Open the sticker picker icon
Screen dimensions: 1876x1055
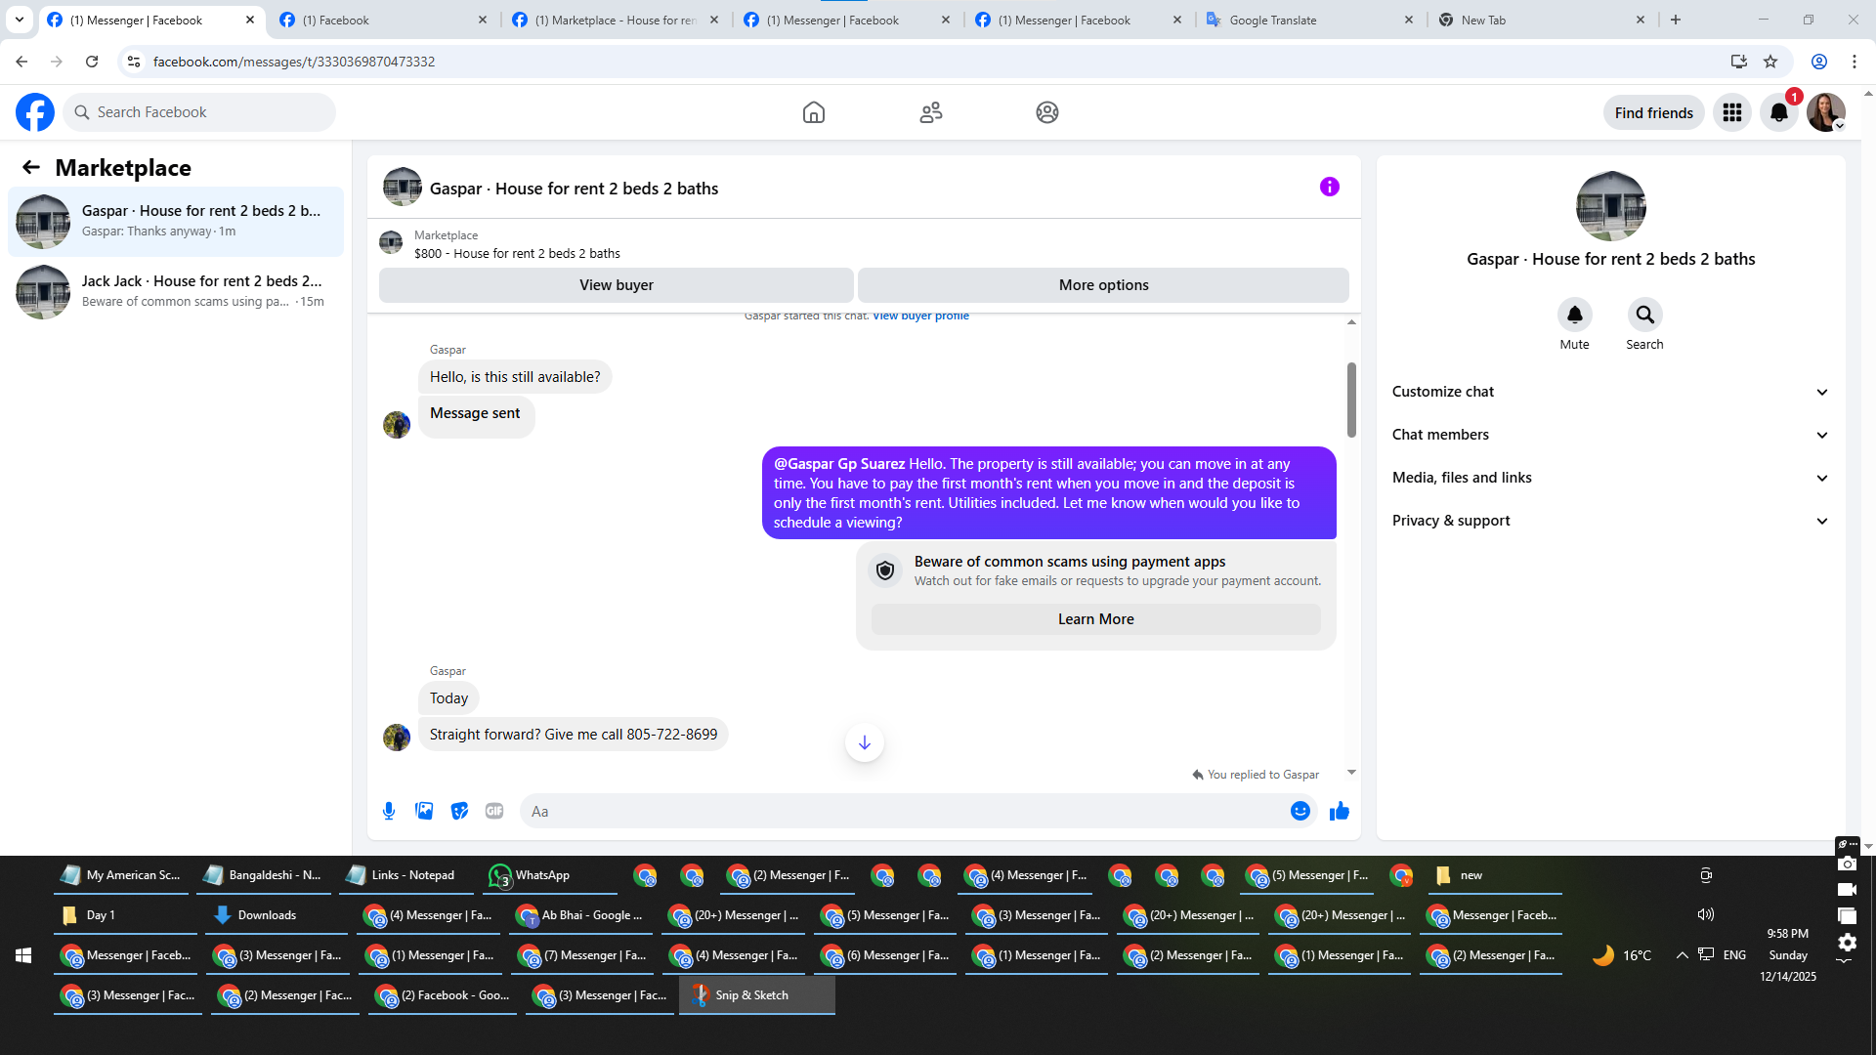(459, 811)
